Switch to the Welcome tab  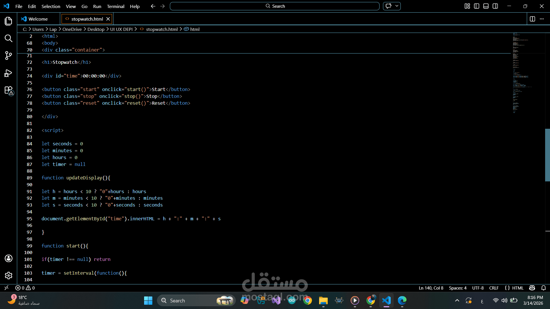coord(38,19)
